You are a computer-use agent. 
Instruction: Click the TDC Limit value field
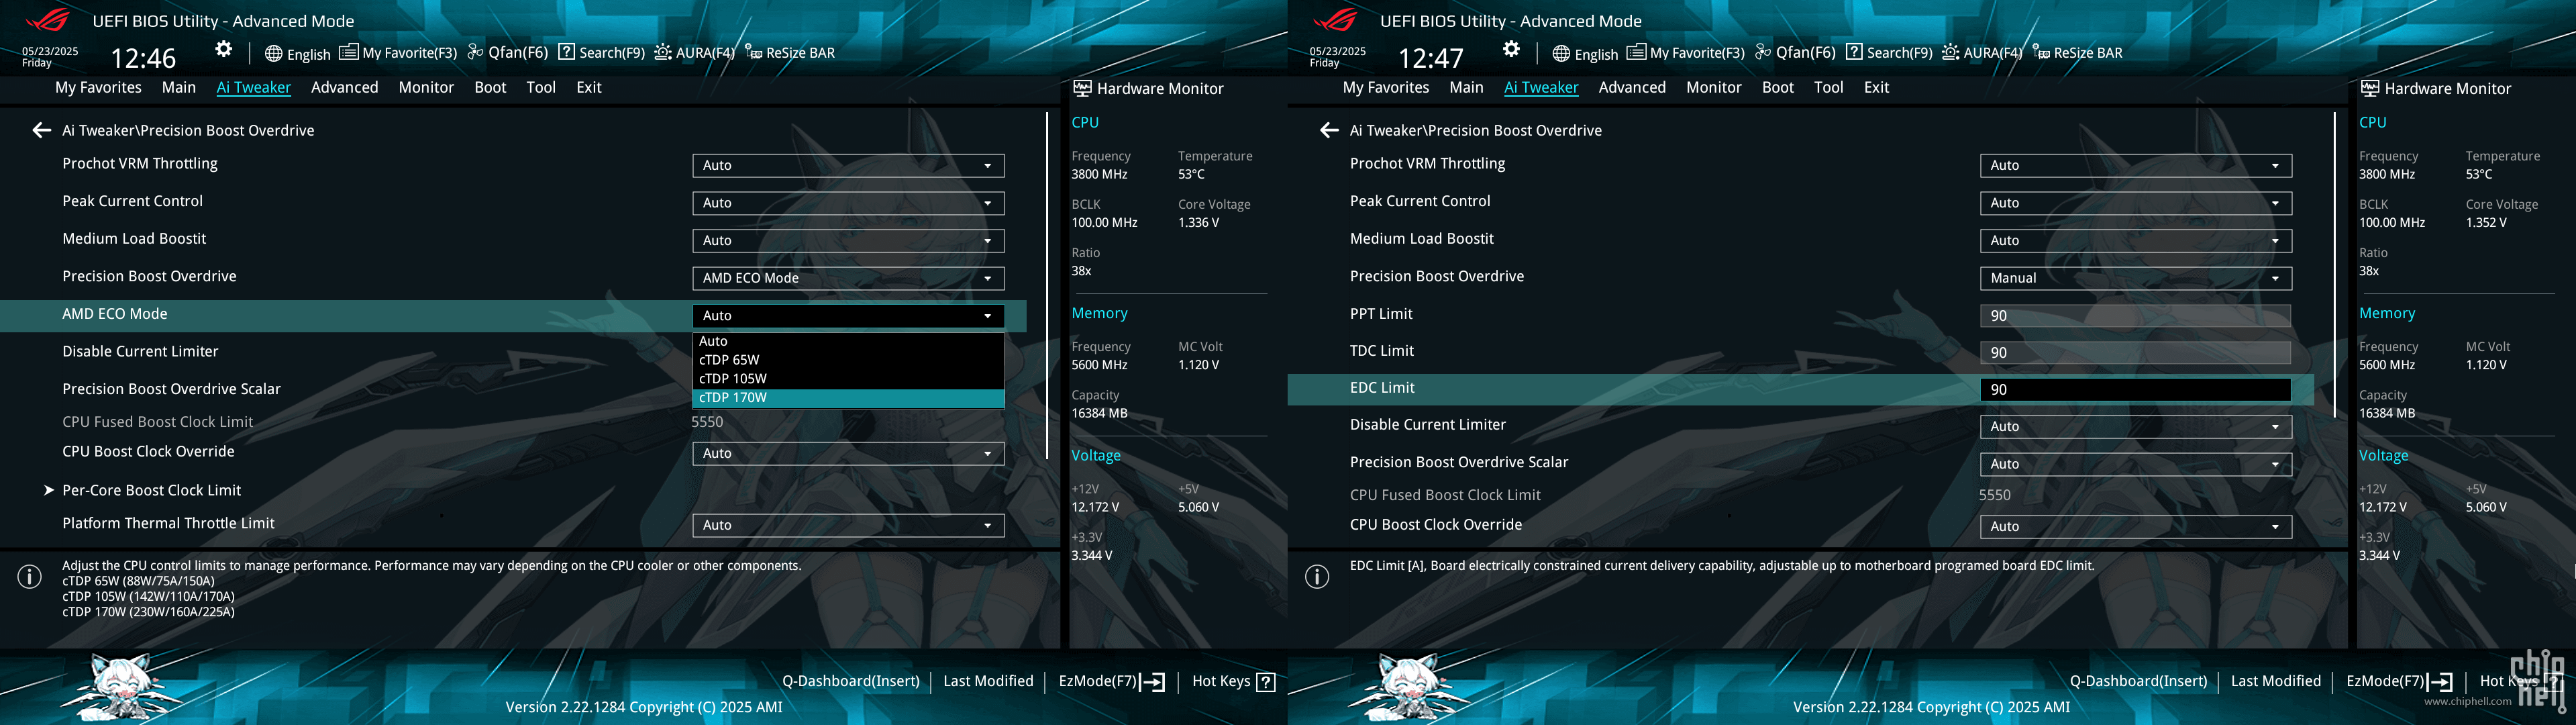(x=2136, y=353)
